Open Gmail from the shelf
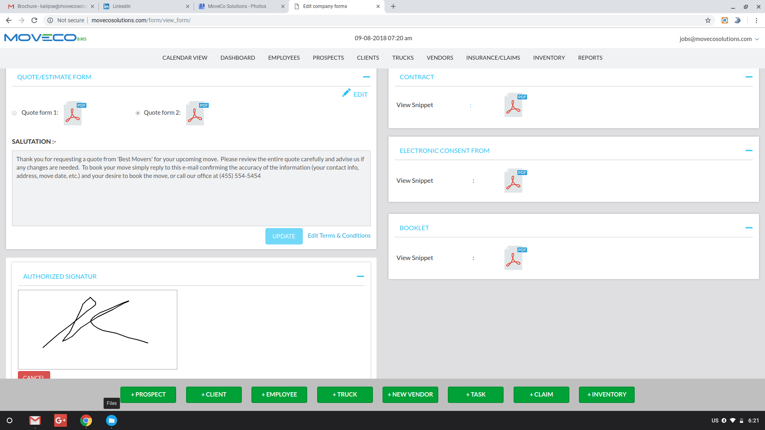Screen dimensions: 765x430 35,420
